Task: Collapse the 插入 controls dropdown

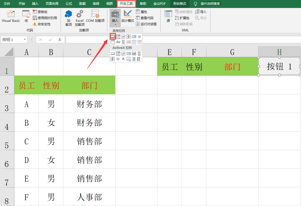Action: coord(115,18)
